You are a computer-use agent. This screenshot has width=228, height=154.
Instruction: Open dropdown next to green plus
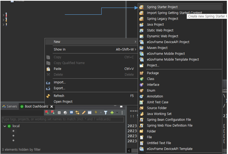[117, 112]
